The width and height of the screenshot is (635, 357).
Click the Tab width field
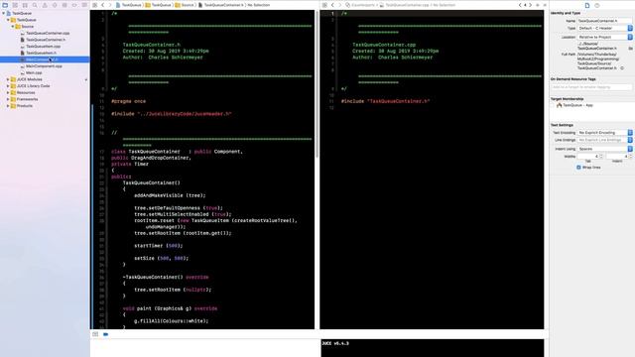click(x=587, y=157)
